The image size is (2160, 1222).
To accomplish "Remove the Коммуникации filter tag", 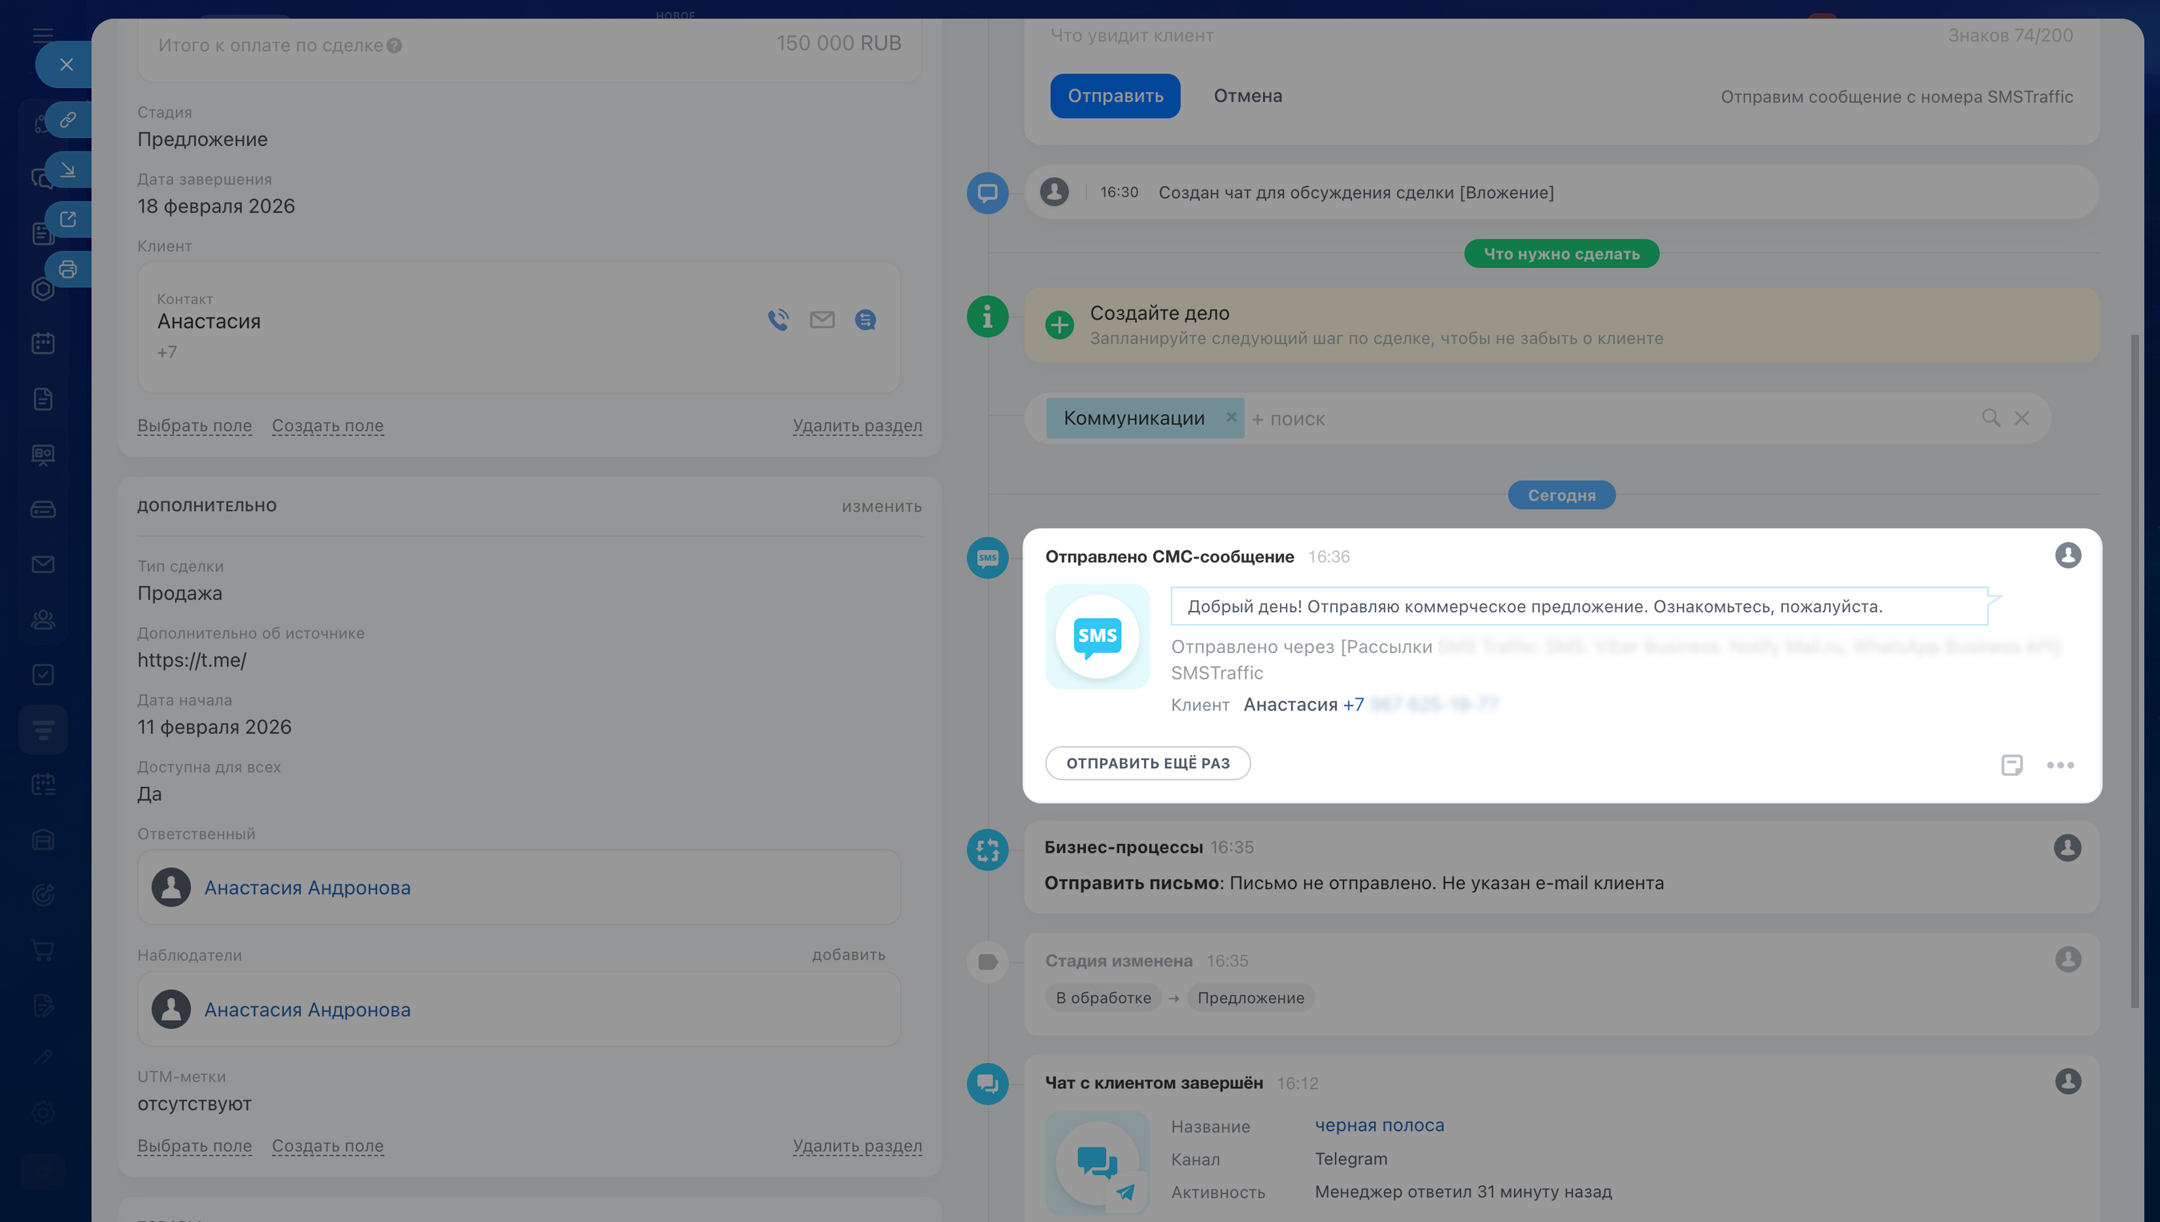I will coord(1231,417).
